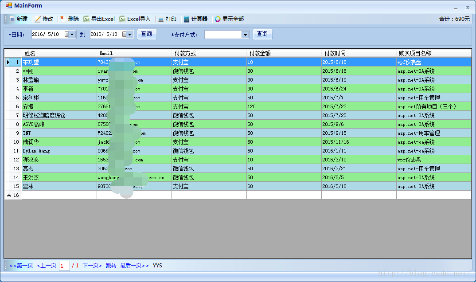Click the 查询 button next to the dates
Image resolution: width=476 pixels, height=282 pixels.
147,34
